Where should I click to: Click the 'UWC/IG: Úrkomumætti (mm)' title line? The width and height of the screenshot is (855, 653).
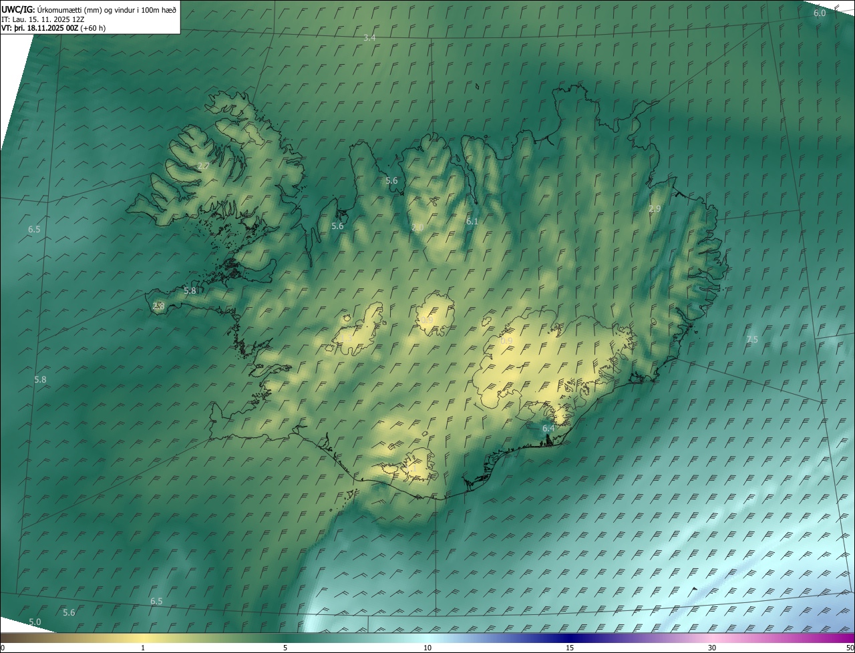click(x=89, y=9)
